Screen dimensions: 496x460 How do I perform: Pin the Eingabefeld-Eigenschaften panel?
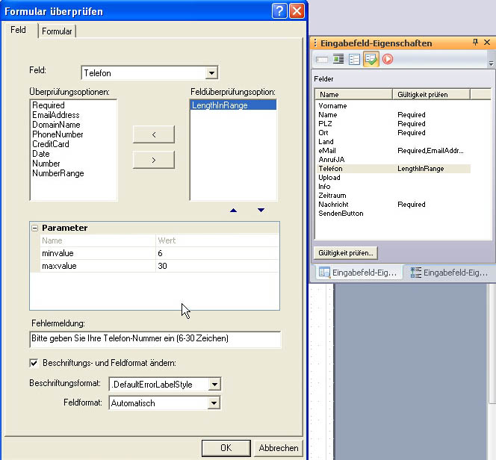tap(476, 43)
